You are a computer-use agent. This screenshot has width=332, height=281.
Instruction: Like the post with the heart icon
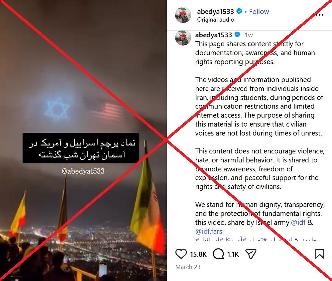[x=181, y=254]
